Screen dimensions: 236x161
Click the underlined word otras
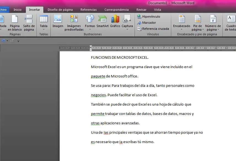pos(95,123)
